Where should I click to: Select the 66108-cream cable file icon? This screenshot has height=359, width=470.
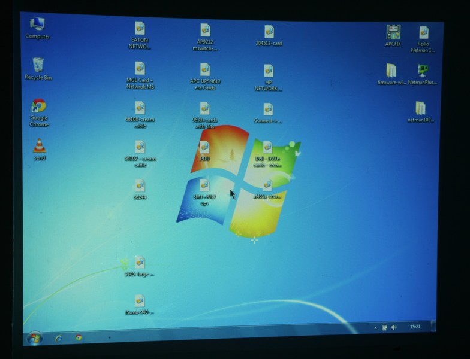click(x=140, y=115)
